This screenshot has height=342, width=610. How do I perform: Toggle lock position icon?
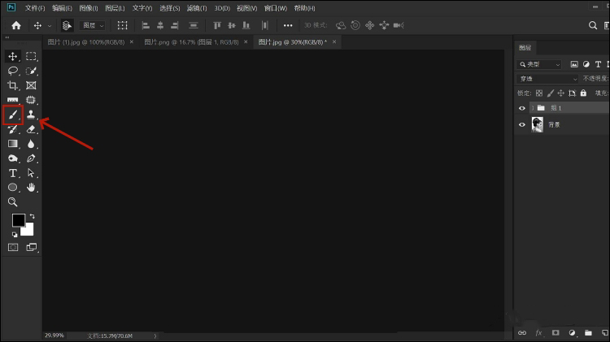(x=561, y=93)
